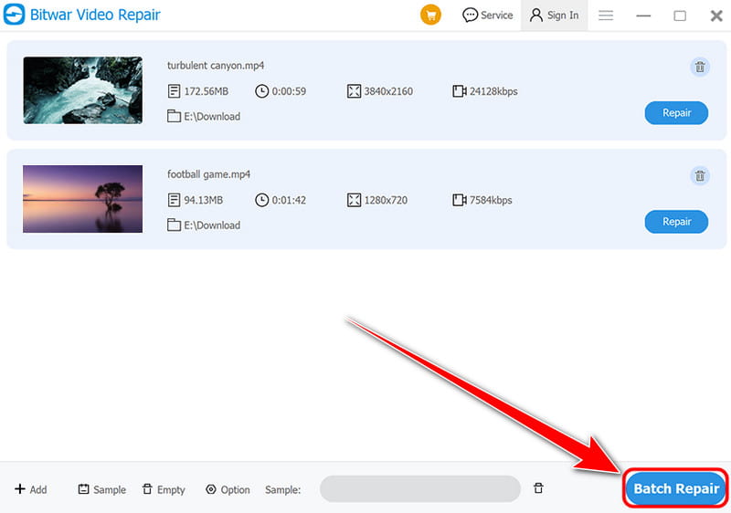Image resolution: width=731 pixels, height=513 pixels.
Task: Select the turbulent canyon video thumbnail
Action: coord(82,90)
